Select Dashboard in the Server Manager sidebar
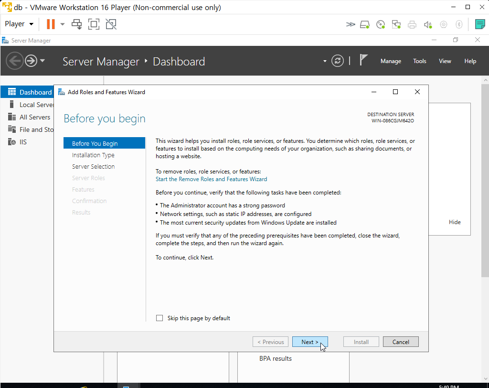The image size is (489, 388). pos(27,92)
